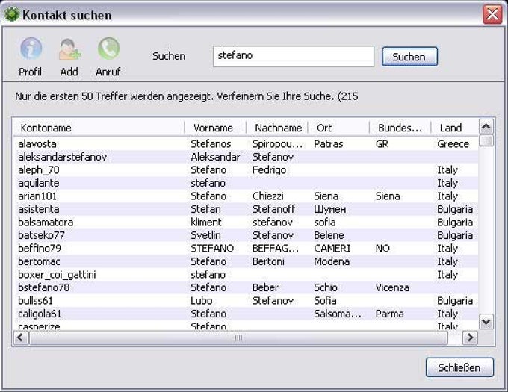Select the boxer_coi_gattini contact
This screenshot has height=392, width=508.
(246, 275)
